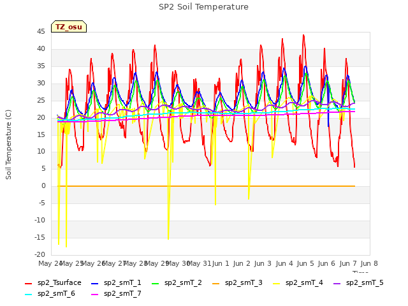Click the 25 y-axis tick label
408x306 pixels.
[41, 101]
